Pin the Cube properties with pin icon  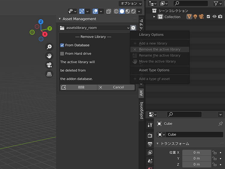220,124
